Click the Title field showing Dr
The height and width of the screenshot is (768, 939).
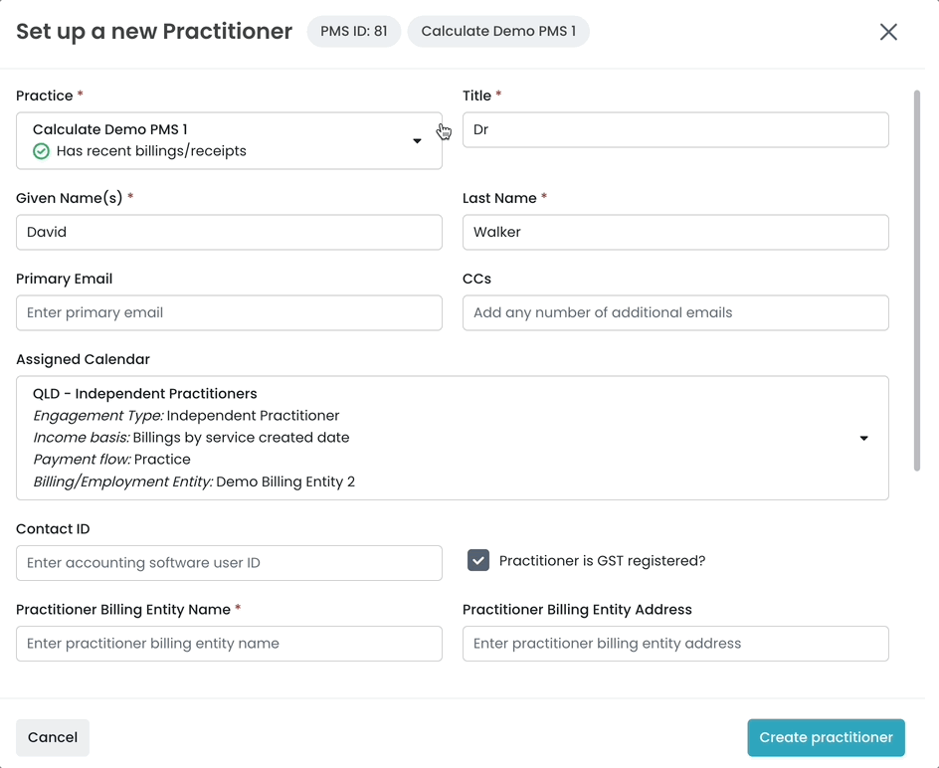(675, 129)
